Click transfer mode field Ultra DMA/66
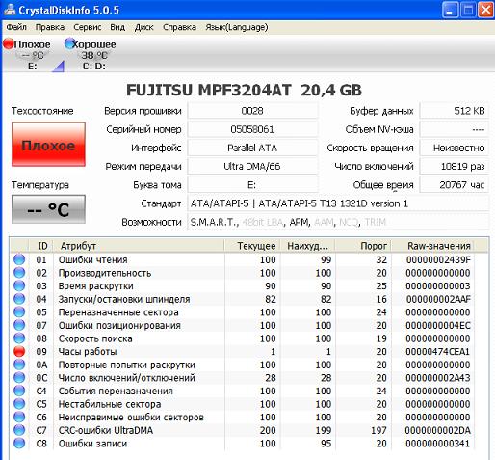Image resolution: width=495 pixels, height=460 pixels. (252, 166)
